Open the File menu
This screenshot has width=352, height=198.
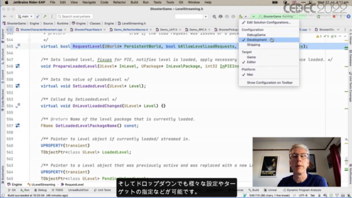click(x=53, y=2)
